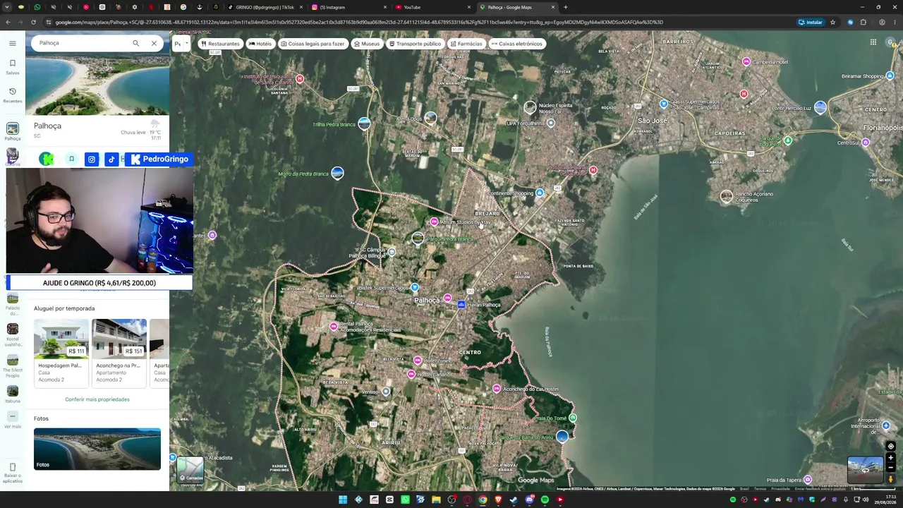Reload the Google Maps page

tap(33, 22)
